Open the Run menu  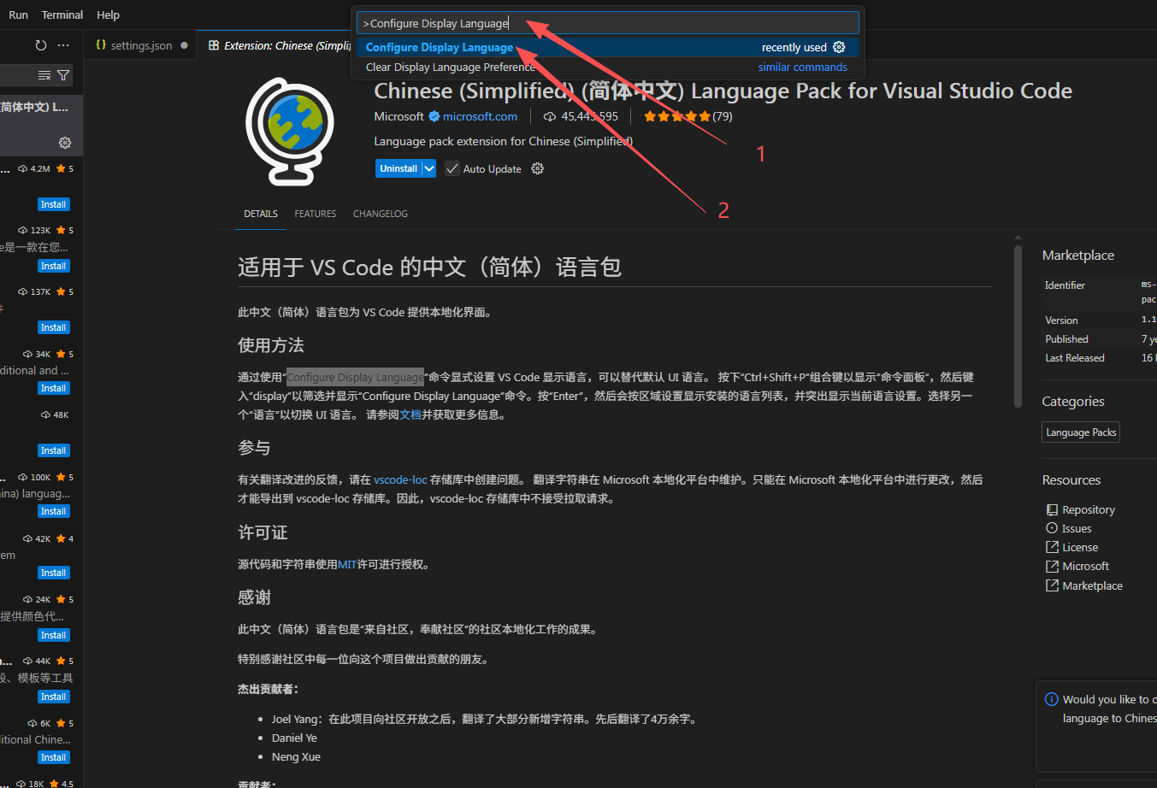tap(18, 15)
